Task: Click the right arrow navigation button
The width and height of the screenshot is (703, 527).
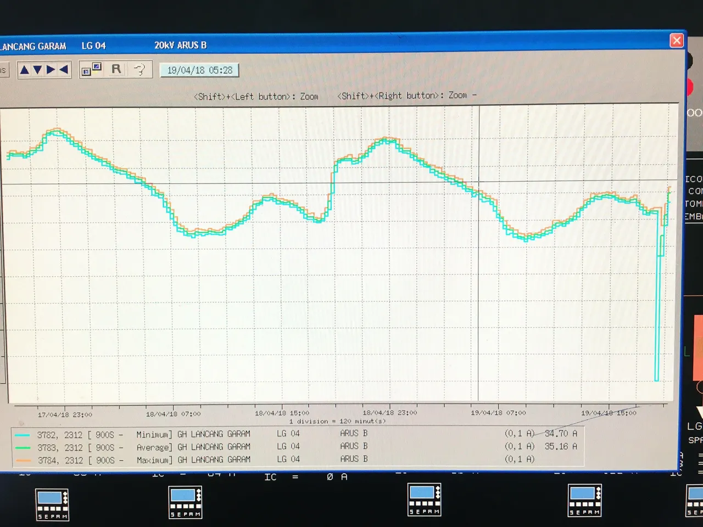Action: pyautogui.click(x=51, y=69)
